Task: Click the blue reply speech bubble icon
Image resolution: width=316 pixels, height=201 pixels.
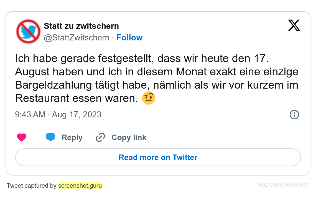Action: (50, 137)
